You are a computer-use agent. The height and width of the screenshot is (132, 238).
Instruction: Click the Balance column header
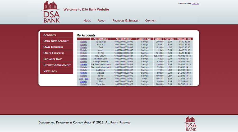coord(158,39)
